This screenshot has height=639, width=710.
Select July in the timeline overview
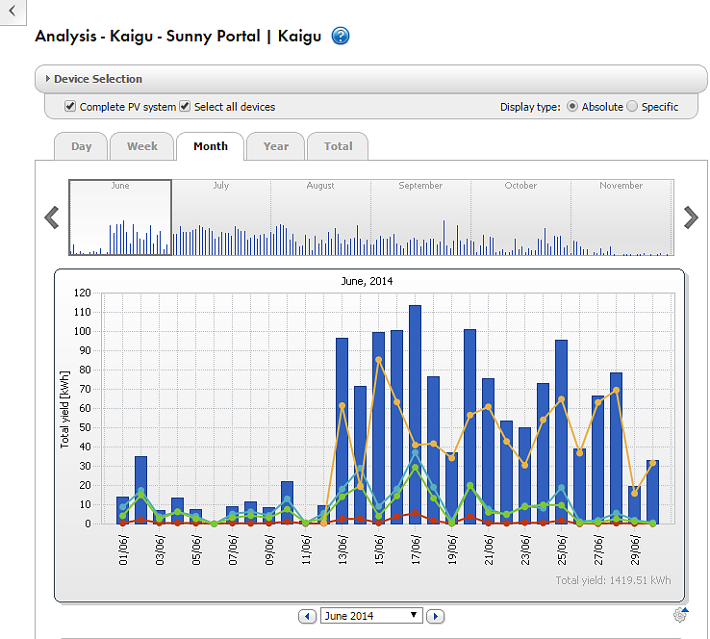click(221, 217)
